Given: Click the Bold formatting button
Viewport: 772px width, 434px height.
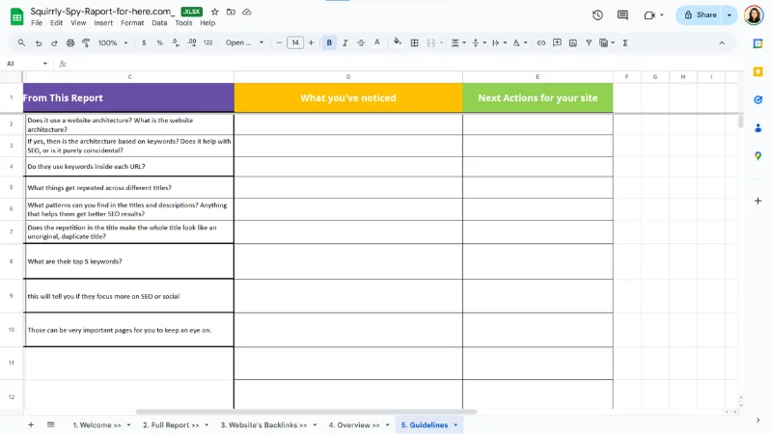Looking at the screenshot, I should click(x=330, y=42).
